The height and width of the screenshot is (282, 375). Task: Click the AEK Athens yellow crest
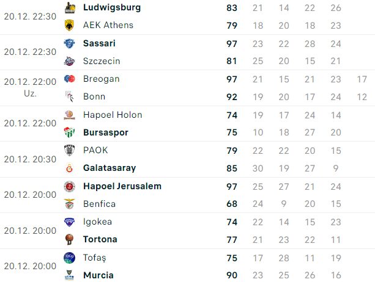(x=69, y=25)
